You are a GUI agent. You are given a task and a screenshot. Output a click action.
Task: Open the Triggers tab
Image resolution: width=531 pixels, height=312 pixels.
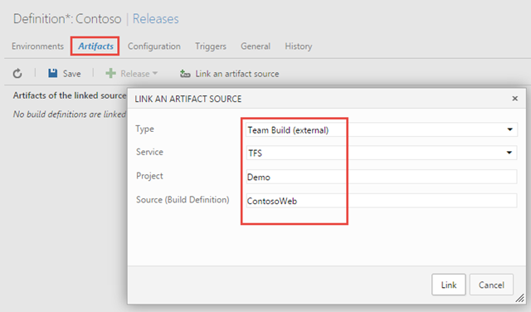(210, 46)
